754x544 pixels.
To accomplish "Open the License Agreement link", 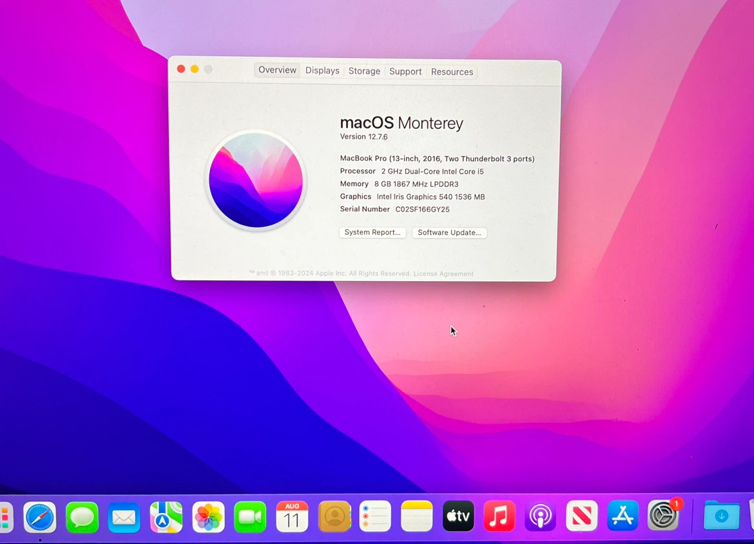I will [443, 274].
